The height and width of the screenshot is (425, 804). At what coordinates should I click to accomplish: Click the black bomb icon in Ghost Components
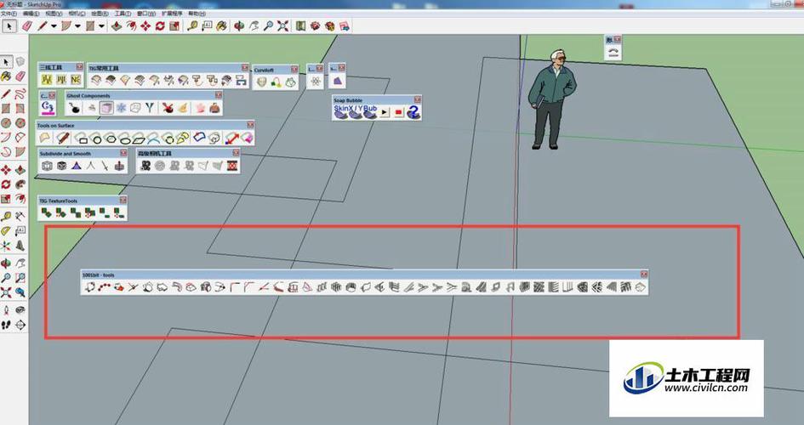pos(75,108)
